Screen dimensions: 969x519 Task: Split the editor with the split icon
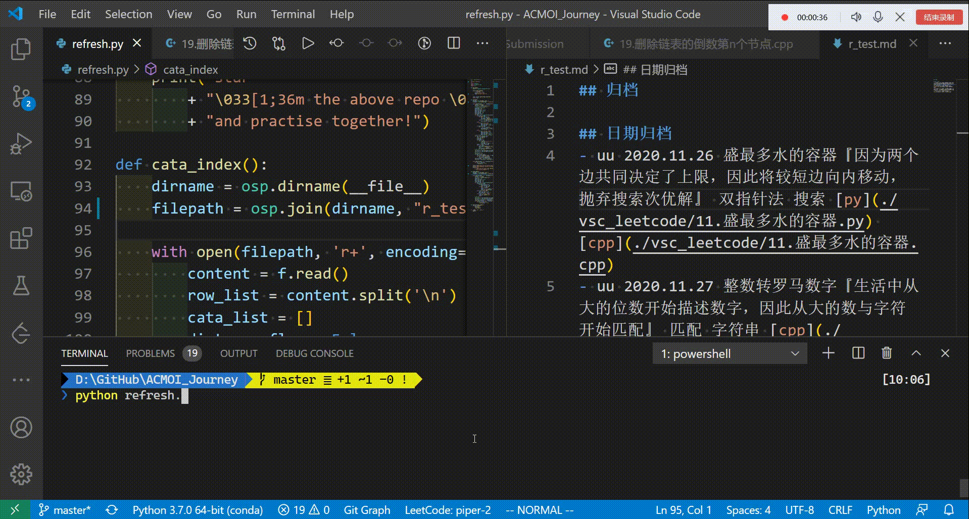coord(453,43)
